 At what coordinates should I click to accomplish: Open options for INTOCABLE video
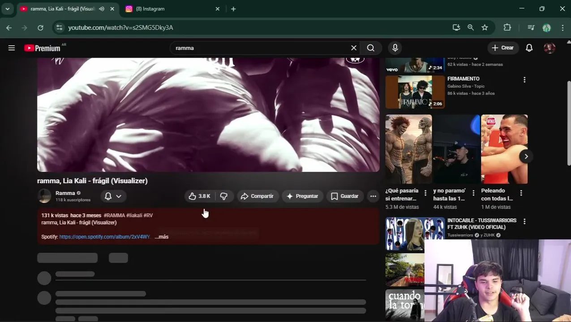tap(524, 221)
